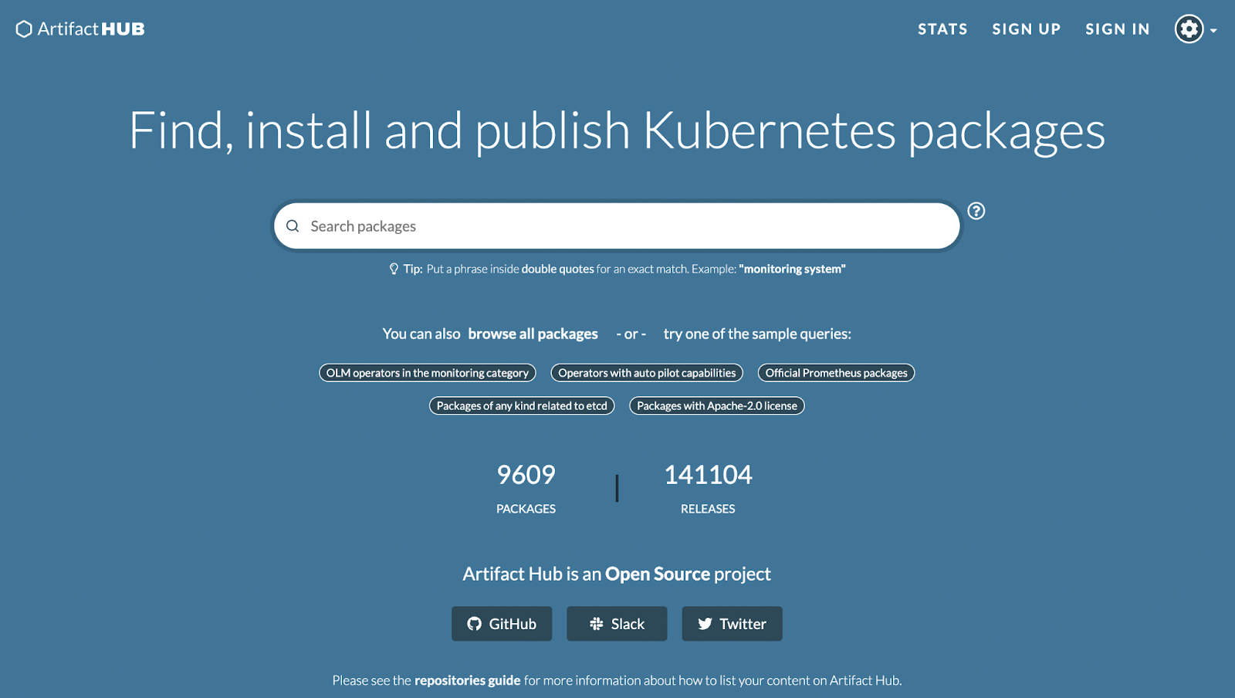Screen dimensions: 1235x698
Task: Click Packages with Apache-2.0 license chip
Action: 716,405
